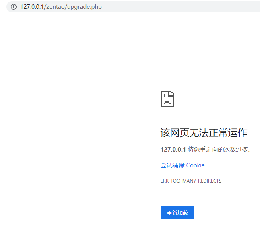
Task: Click the heading 该网页无法正常运作
Action: (x=204, y=133)
